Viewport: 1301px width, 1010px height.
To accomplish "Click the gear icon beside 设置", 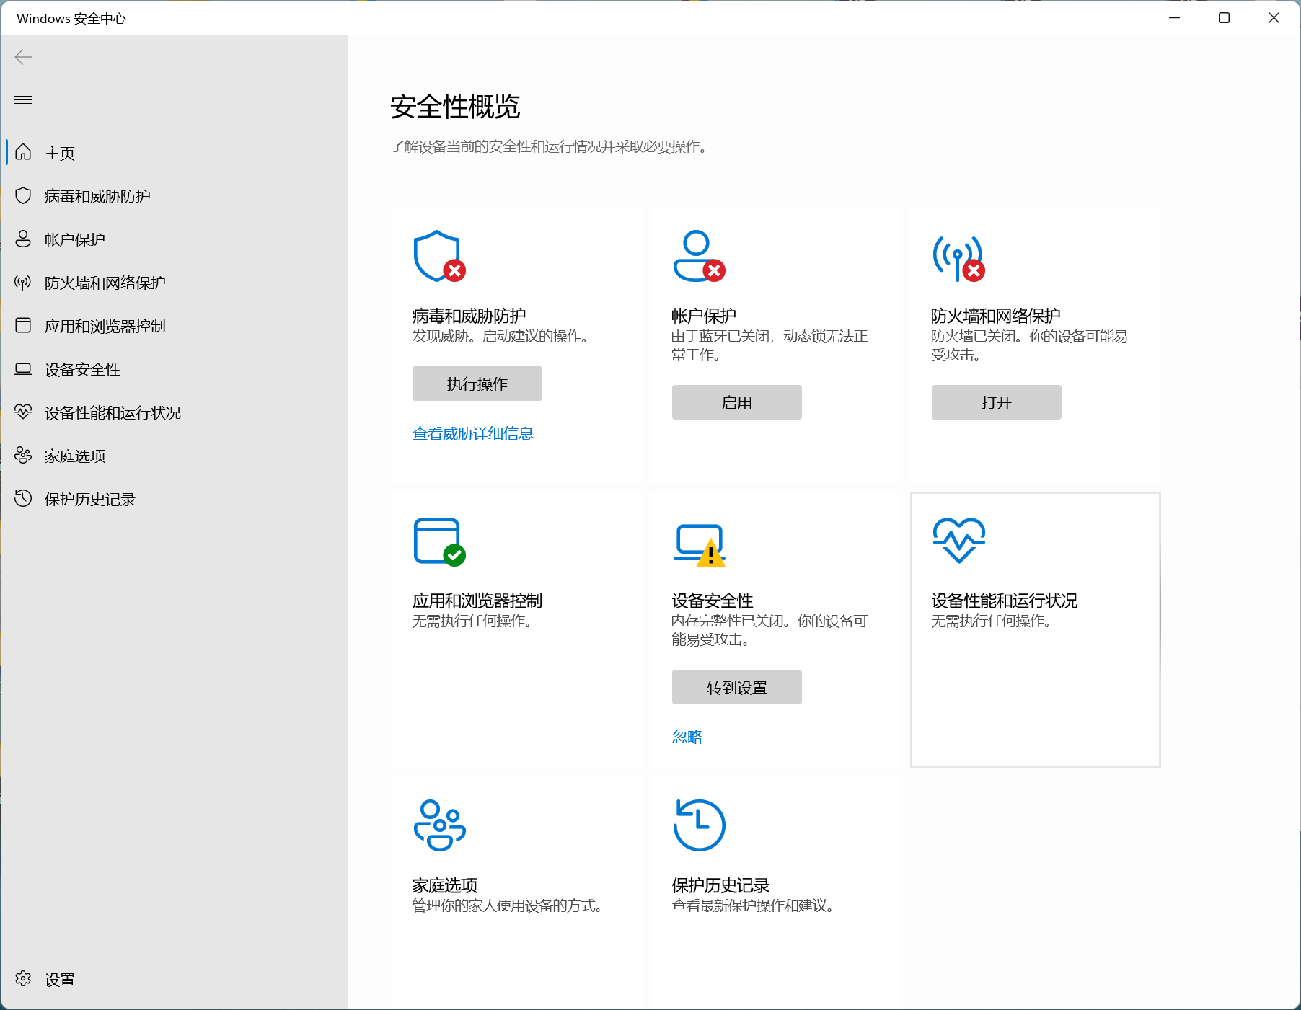I will pos(23,978).
